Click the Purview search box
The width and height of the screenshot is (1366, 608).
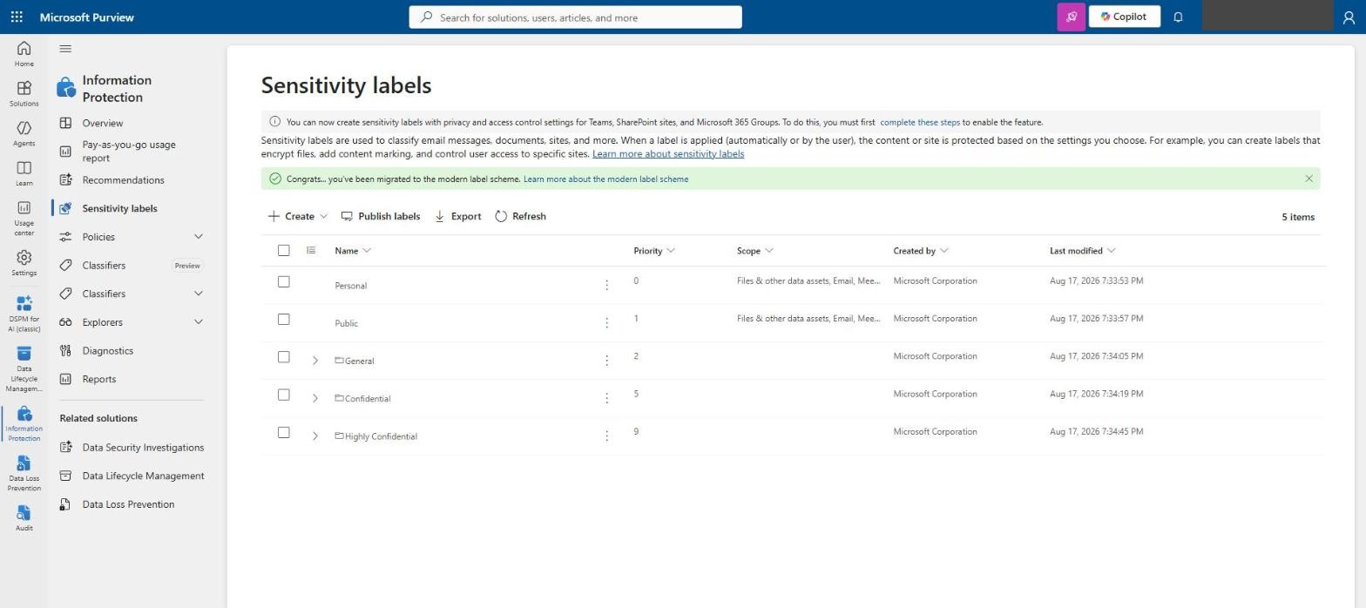click(x=576, y=17)
